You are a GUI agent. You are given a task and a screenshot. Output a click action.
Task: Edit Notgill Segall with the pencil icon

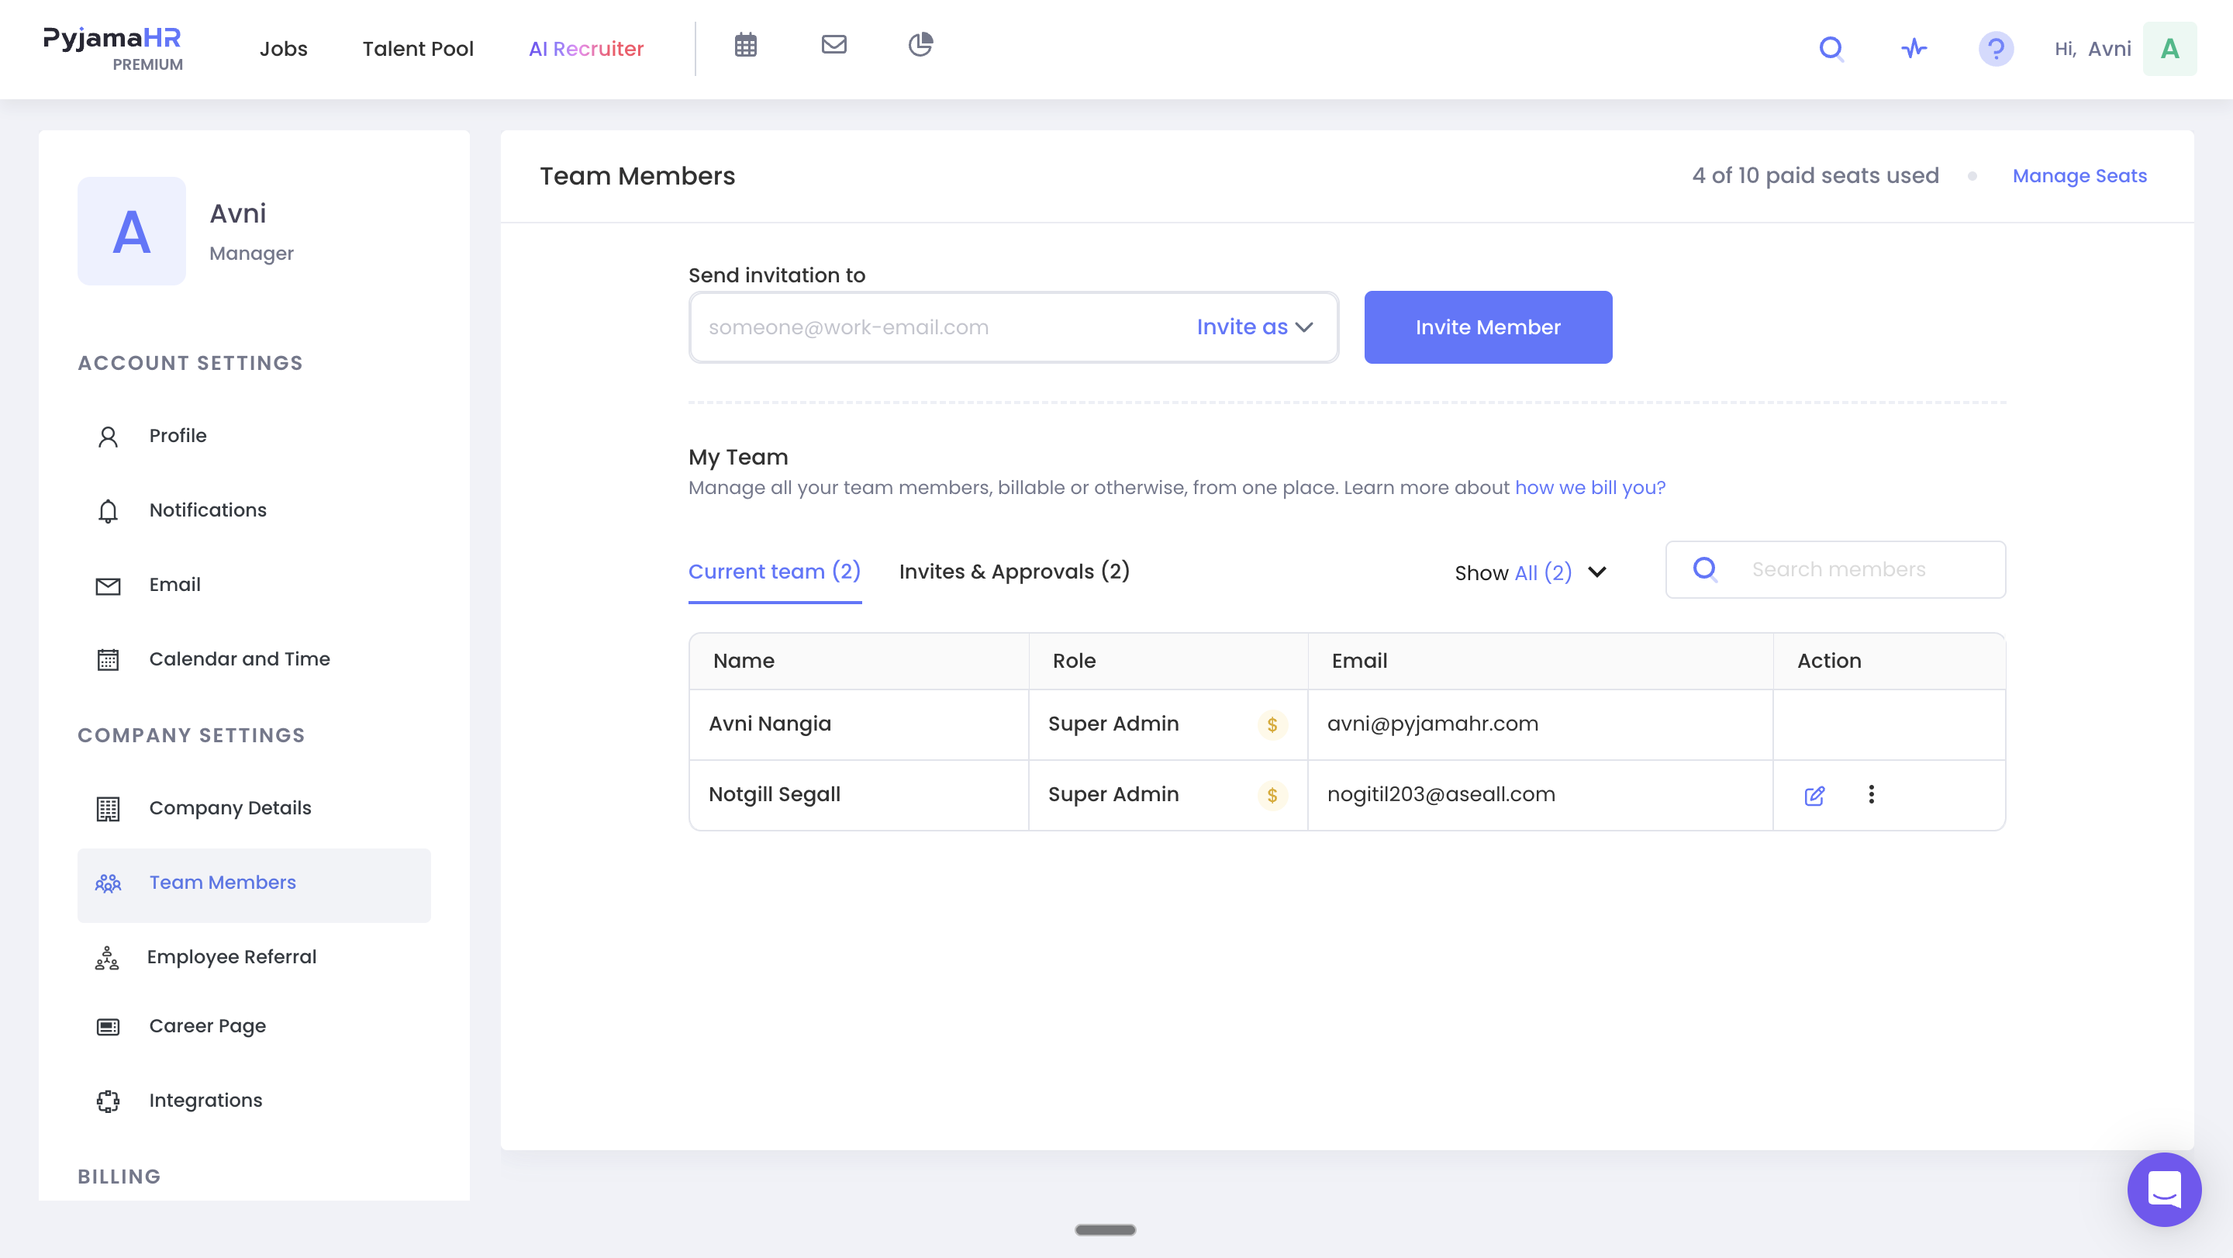[x=1814, y=795]
